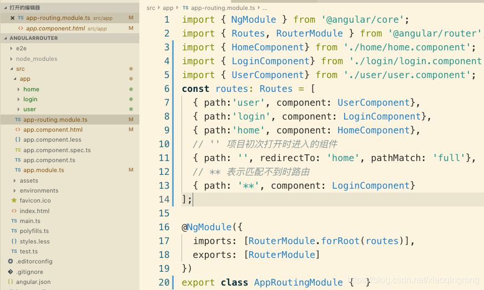Click line number 20 in gutter
484x290 pixels.
click(x=164, y=282)
